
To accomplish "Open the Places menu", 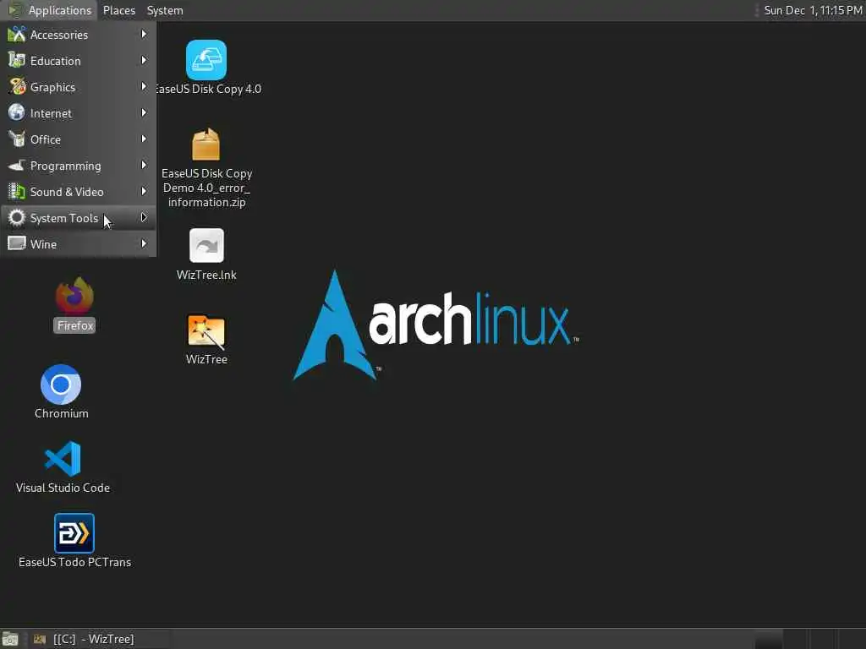I will pos(118,10).
